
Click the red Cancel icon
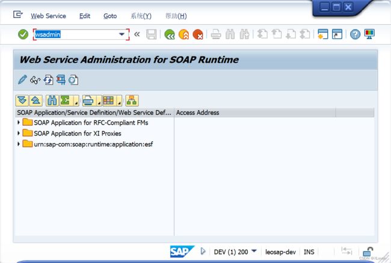click(x=198, y=34)
